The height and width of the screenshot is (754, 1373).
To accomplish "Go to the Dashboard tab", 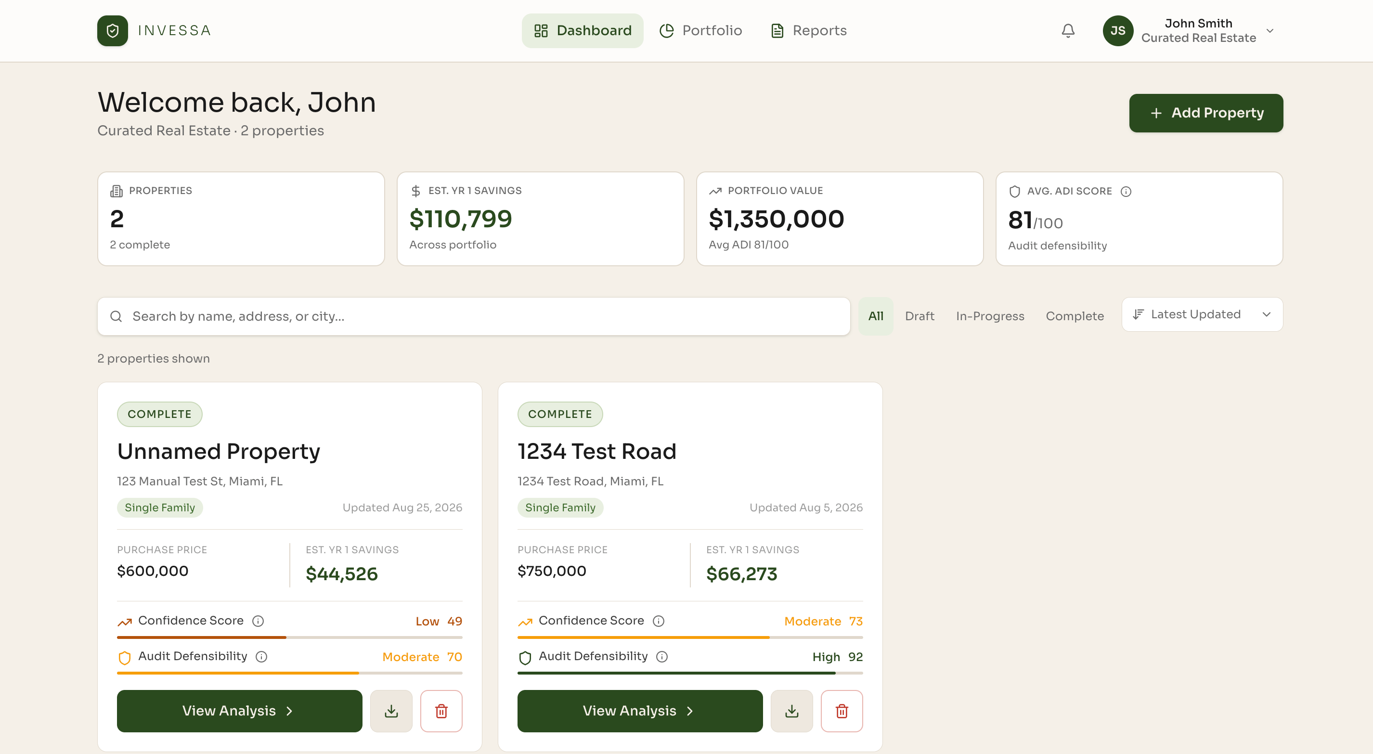I will coord(582,30).
